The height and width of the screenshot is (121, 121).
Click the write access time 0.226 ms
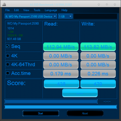pyautogui.click(x=98, y=74)
